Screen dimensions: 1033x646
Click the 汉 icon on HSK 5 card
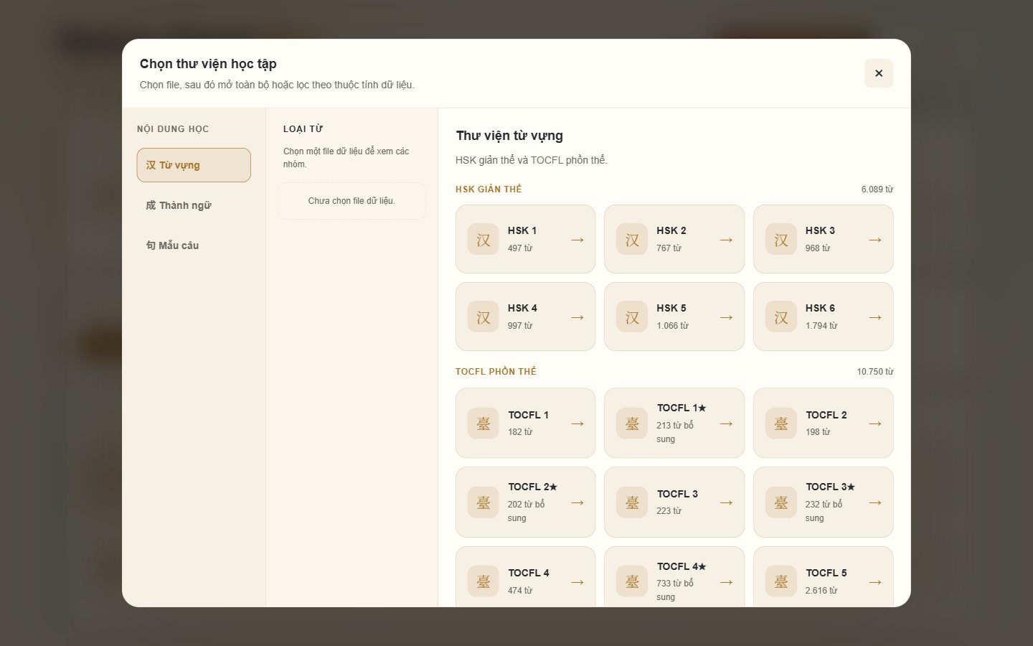(x=632, y=317)
